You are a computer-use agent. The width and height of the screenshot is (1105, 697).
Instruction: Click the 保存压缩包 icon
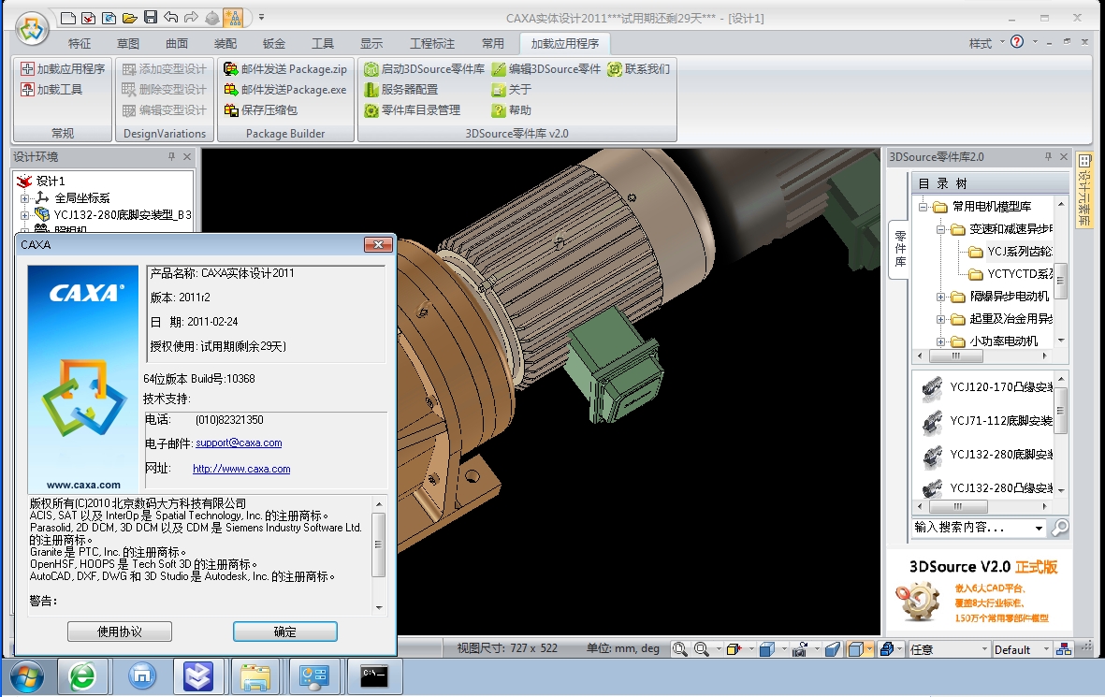point(231,110)
